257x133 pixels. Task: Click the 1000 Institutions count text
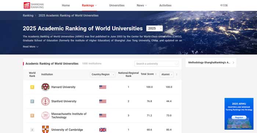click(92, 63)
